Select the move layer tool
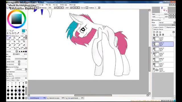Viewport: 182px width, 102px height. point(8,33)
